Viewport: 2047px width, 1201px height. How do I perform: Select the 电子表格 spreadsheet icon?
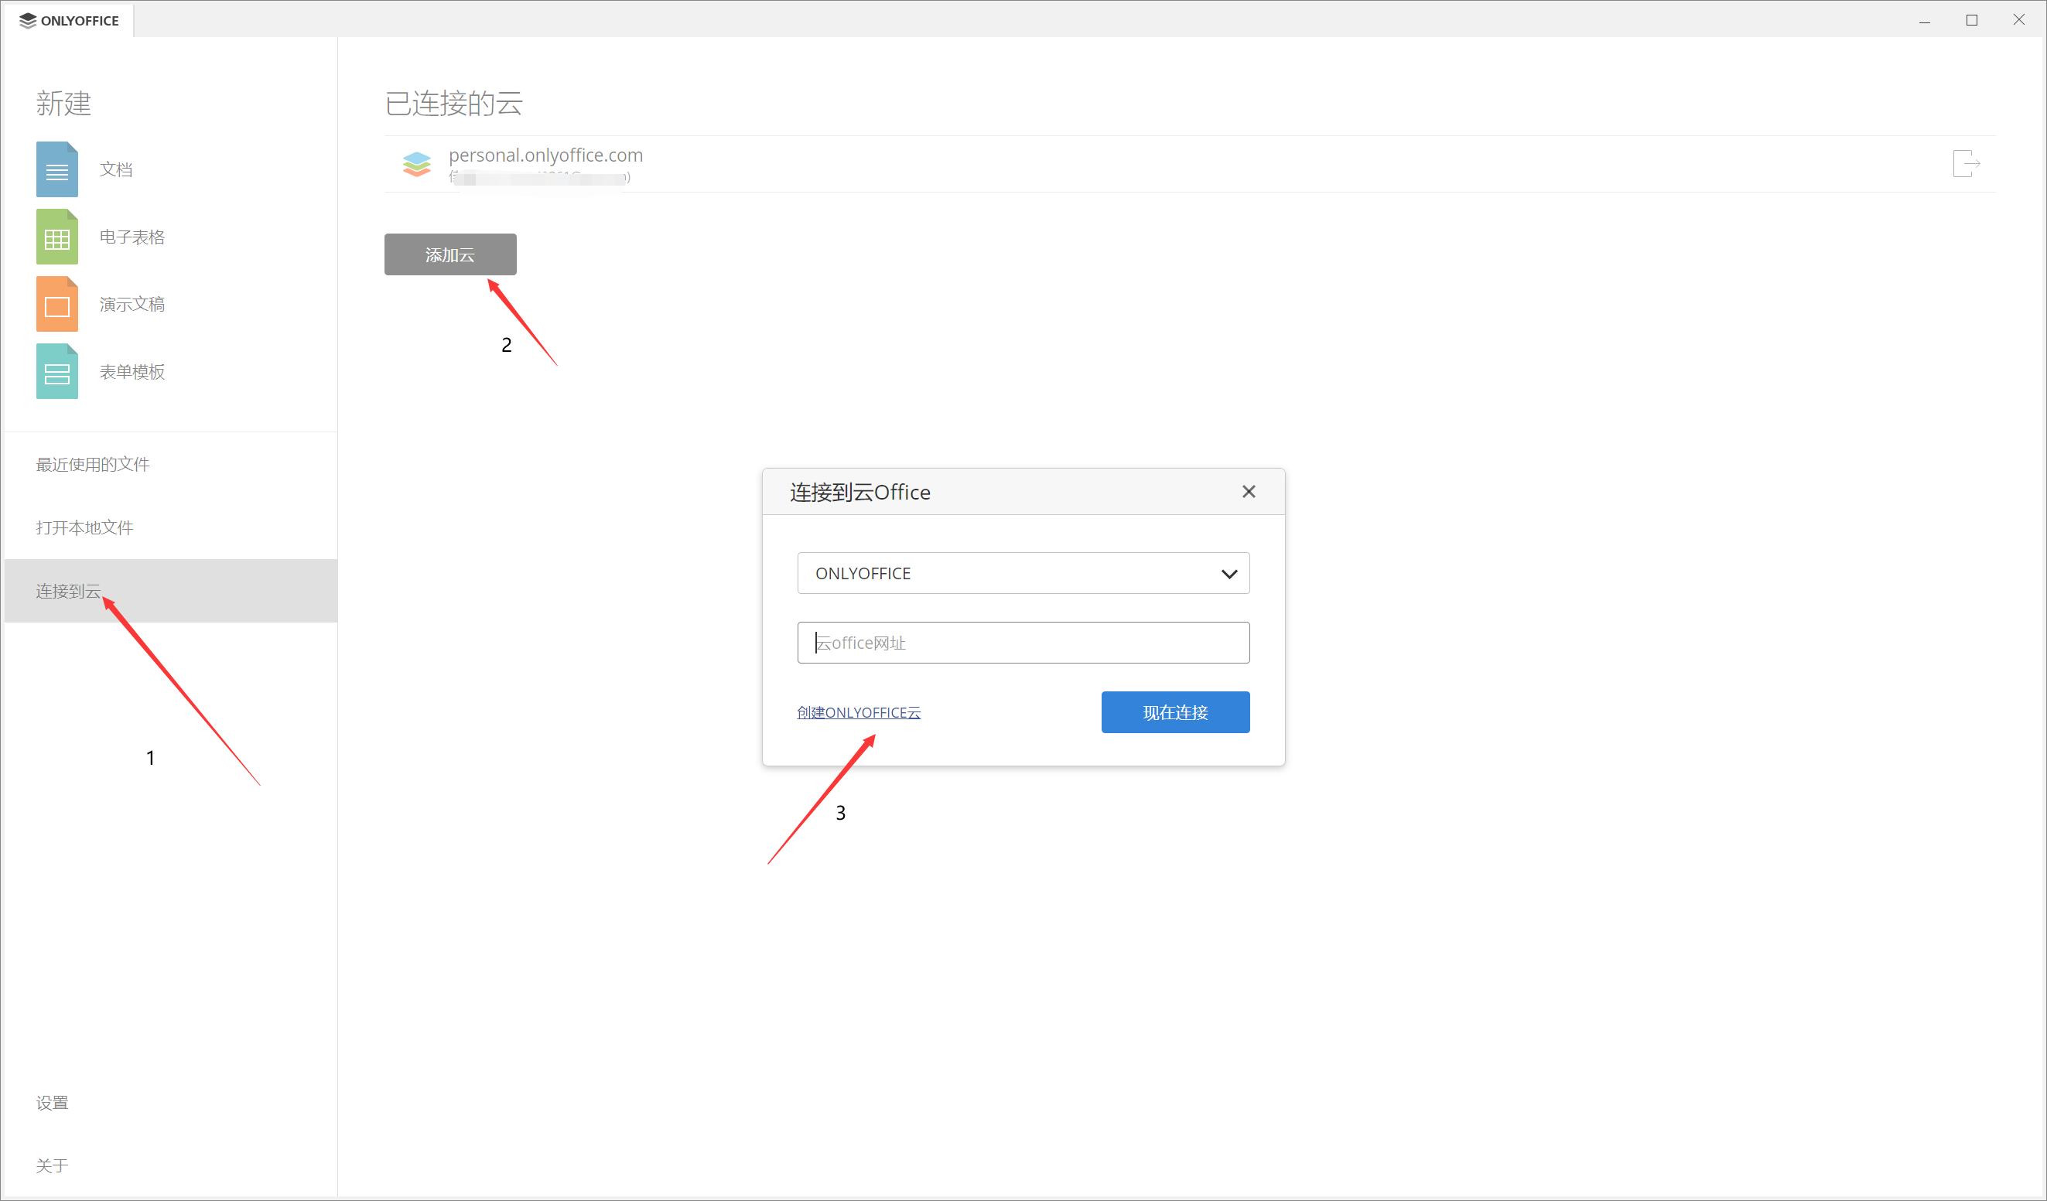click(x=56, y=237)
